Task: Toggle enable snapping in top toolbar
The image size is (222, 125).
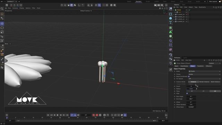Action: (88, 5)
